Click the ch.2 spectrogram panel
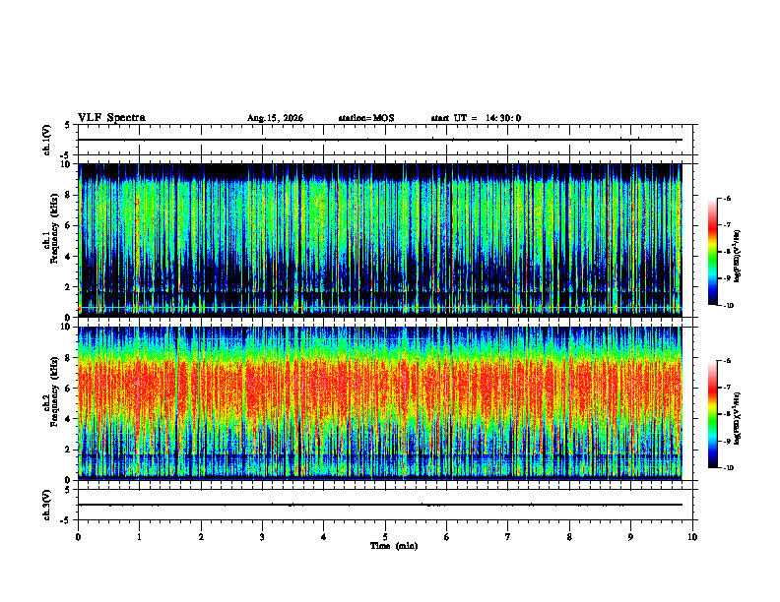 coord(380,403)
